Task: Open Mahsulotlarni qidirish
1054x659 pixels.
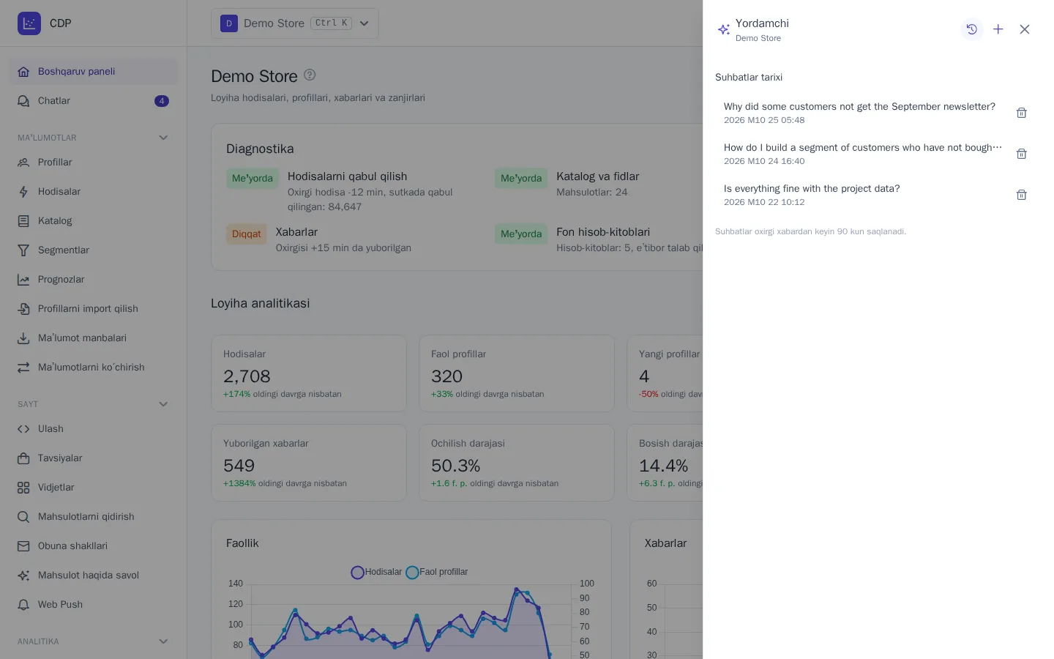Action: pyautogui.click(x=93, y=517)
